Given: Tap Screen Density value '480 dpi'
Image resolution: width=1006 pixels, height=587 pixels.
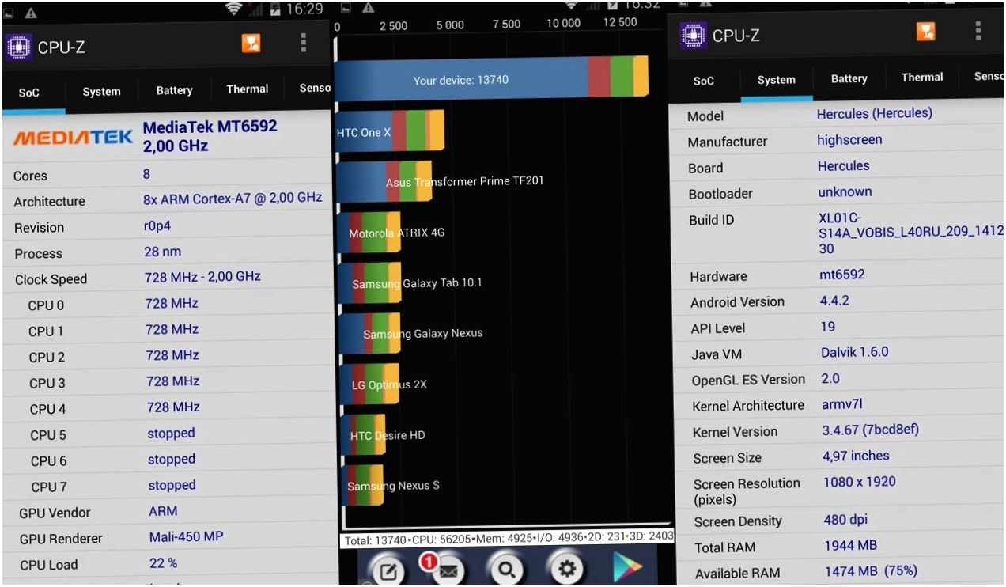Looking at the screenshot, I should [x=845, y=521].
